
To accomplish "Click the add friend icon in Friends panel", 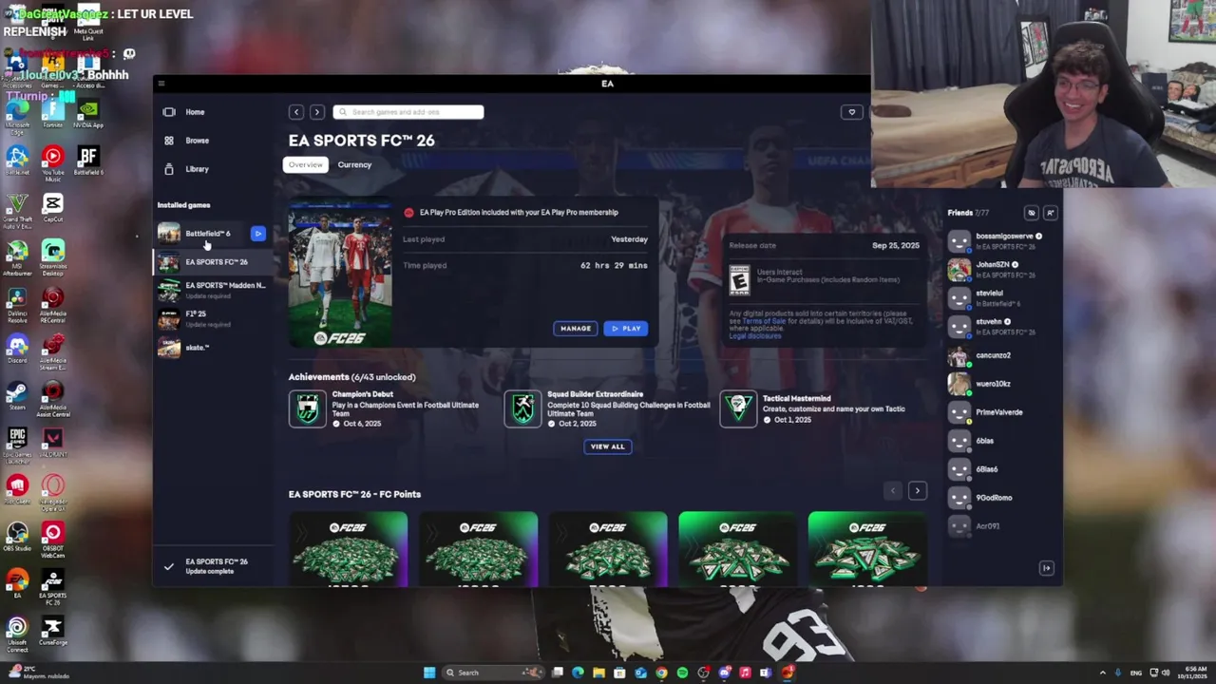I will click(1050, 213).
